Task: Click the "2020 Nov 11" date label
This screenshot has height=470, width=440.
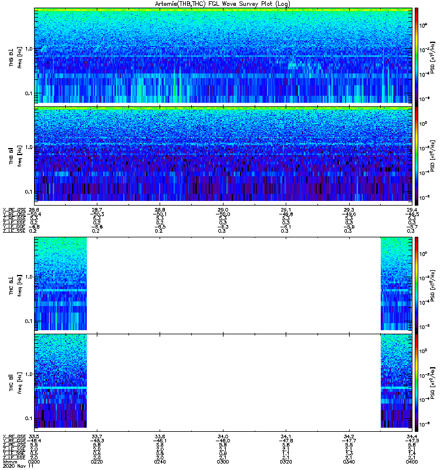Action: 19,466
